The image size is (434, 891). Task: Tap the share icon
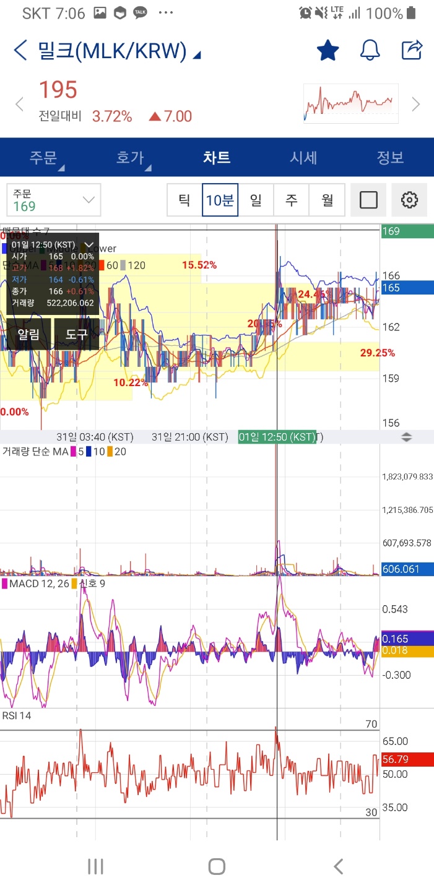click(x=412, y=49)
